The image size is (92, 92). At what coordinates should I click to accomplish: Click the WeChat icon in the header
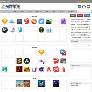pyautogui.click(x=79, y=7)
